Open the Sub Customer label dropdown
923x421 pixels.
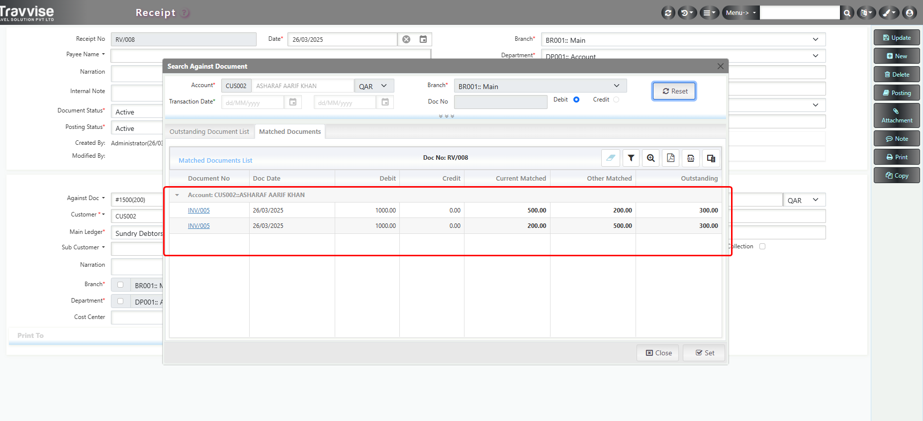tap(84, 247)
